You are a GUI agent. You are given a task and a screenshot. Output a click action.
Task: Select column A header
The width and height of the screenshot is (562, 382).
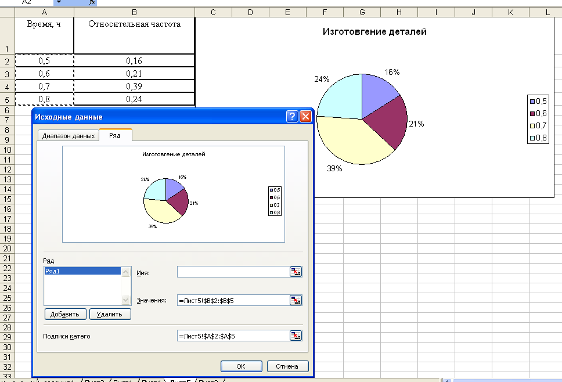45,12
